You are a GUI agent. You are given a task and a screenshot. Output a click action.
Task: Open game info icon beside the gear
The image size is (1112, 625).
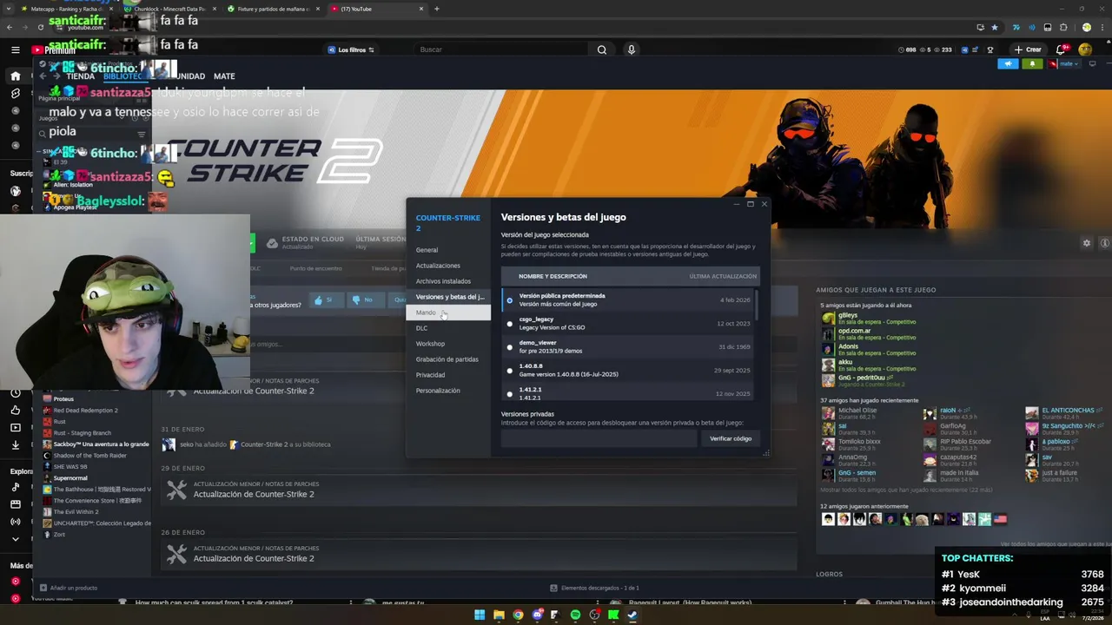click(1105, 243)
